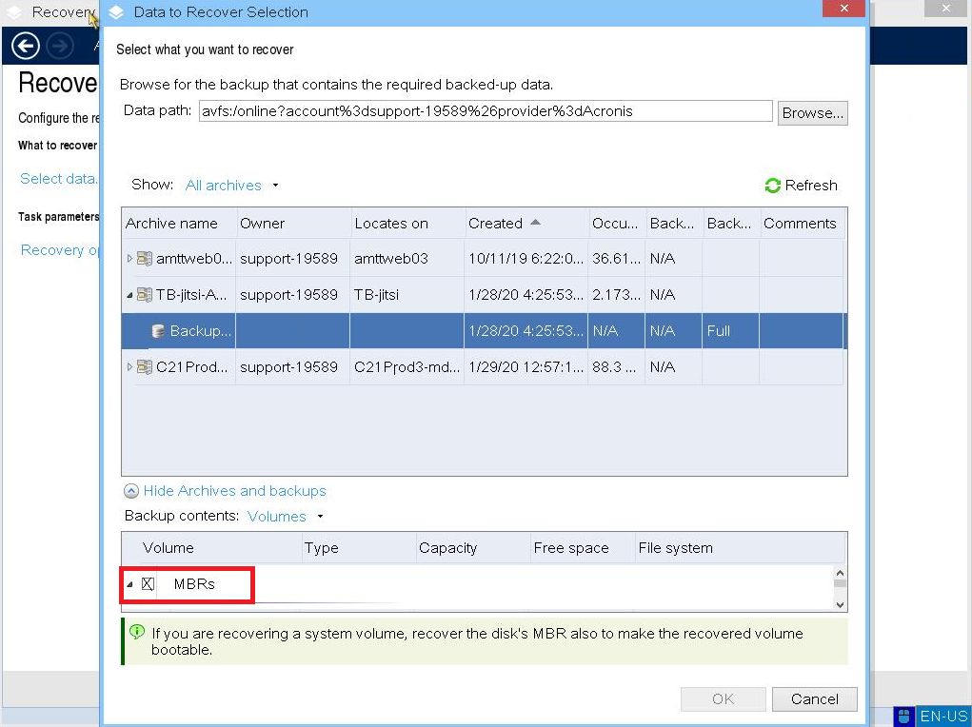Expand the C21Prod archive row

[129, 367]
